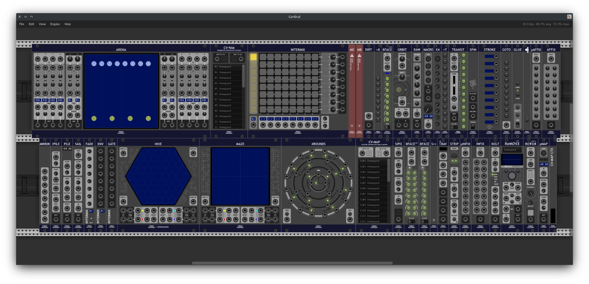
Task: Click the Cardinal logo in title bar
Action: point(569,17)
